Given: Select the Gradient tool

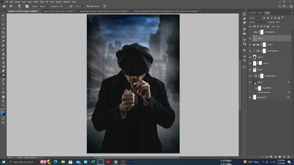Looking at the screenshot, I should click(3, 67).
